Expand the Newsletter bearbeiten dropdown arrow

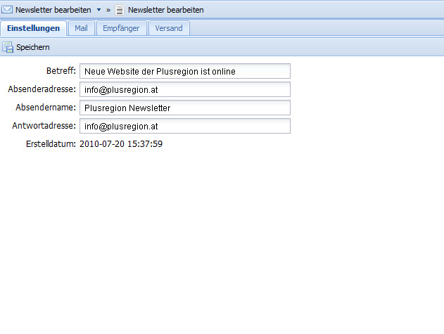99,10
